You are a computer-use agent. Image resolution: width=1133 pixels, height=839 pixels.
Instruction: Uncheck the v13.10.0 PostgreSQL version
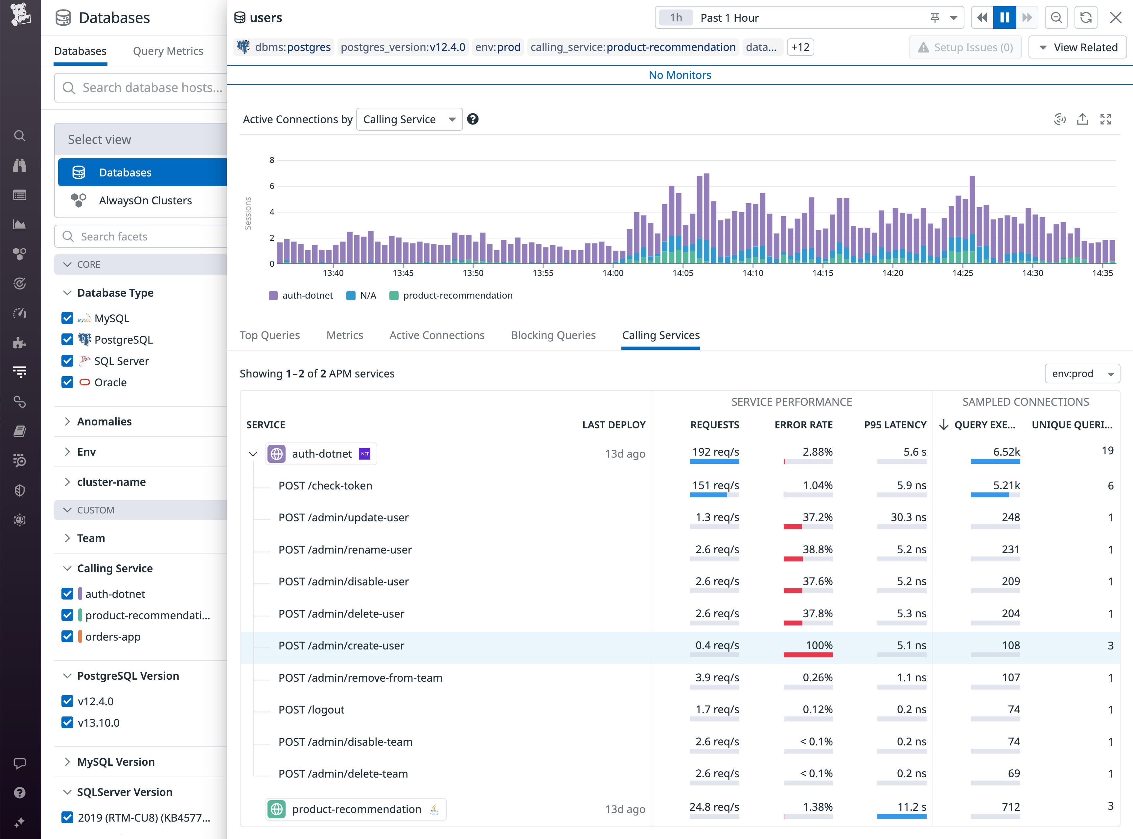pyautogui.click(x=68, y=722)
